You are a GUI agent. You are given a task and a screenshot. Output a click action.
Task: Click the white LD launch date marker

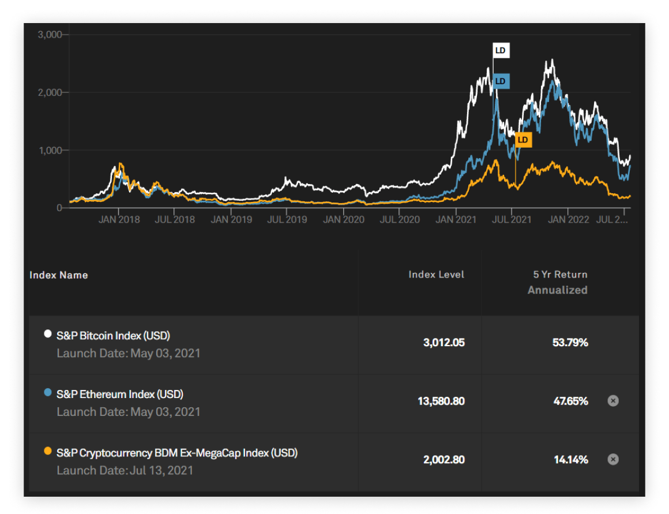[x=501, y=51]
